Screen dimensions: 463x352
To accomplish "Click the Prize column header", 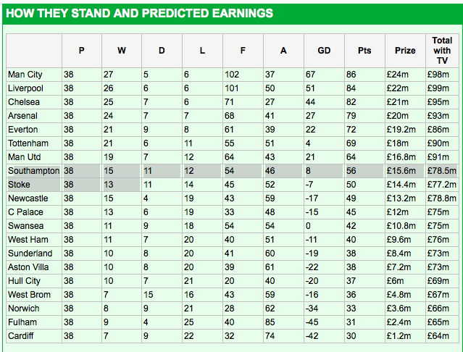I will (405, 51).
